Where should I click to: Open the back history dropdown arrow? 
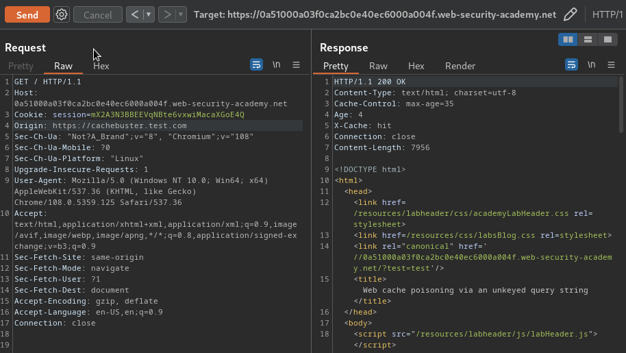149,15
